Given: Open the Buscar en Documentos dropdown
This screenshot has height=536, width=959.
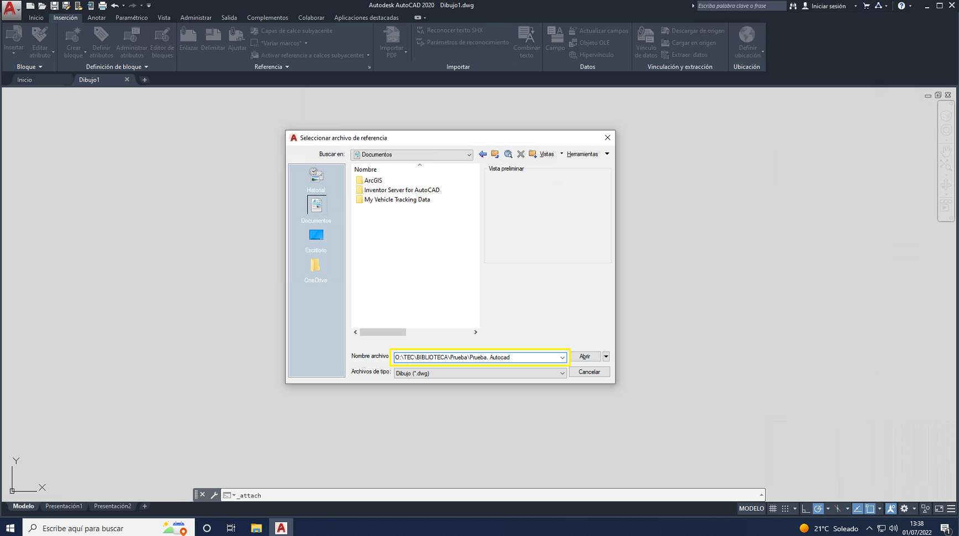Looking at the screenshot, I should pyautogui.click(x=412, y=155).
